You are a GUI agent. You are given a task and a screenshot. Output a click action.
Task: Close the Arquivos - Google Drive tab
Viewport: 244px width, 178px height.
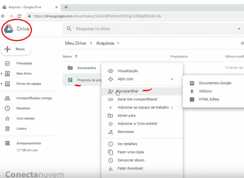(x=56, y=7)
